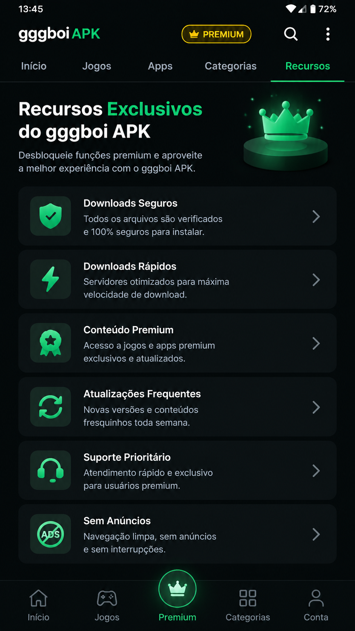Tap the yellow PREMIUM badge button

pyautogui.click(x=217, y=34)
